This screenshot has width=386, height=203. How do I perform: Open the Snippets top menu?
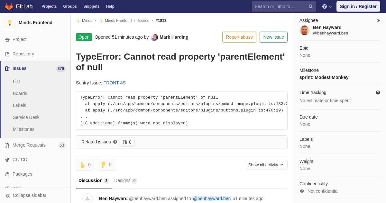click(91, 6)
